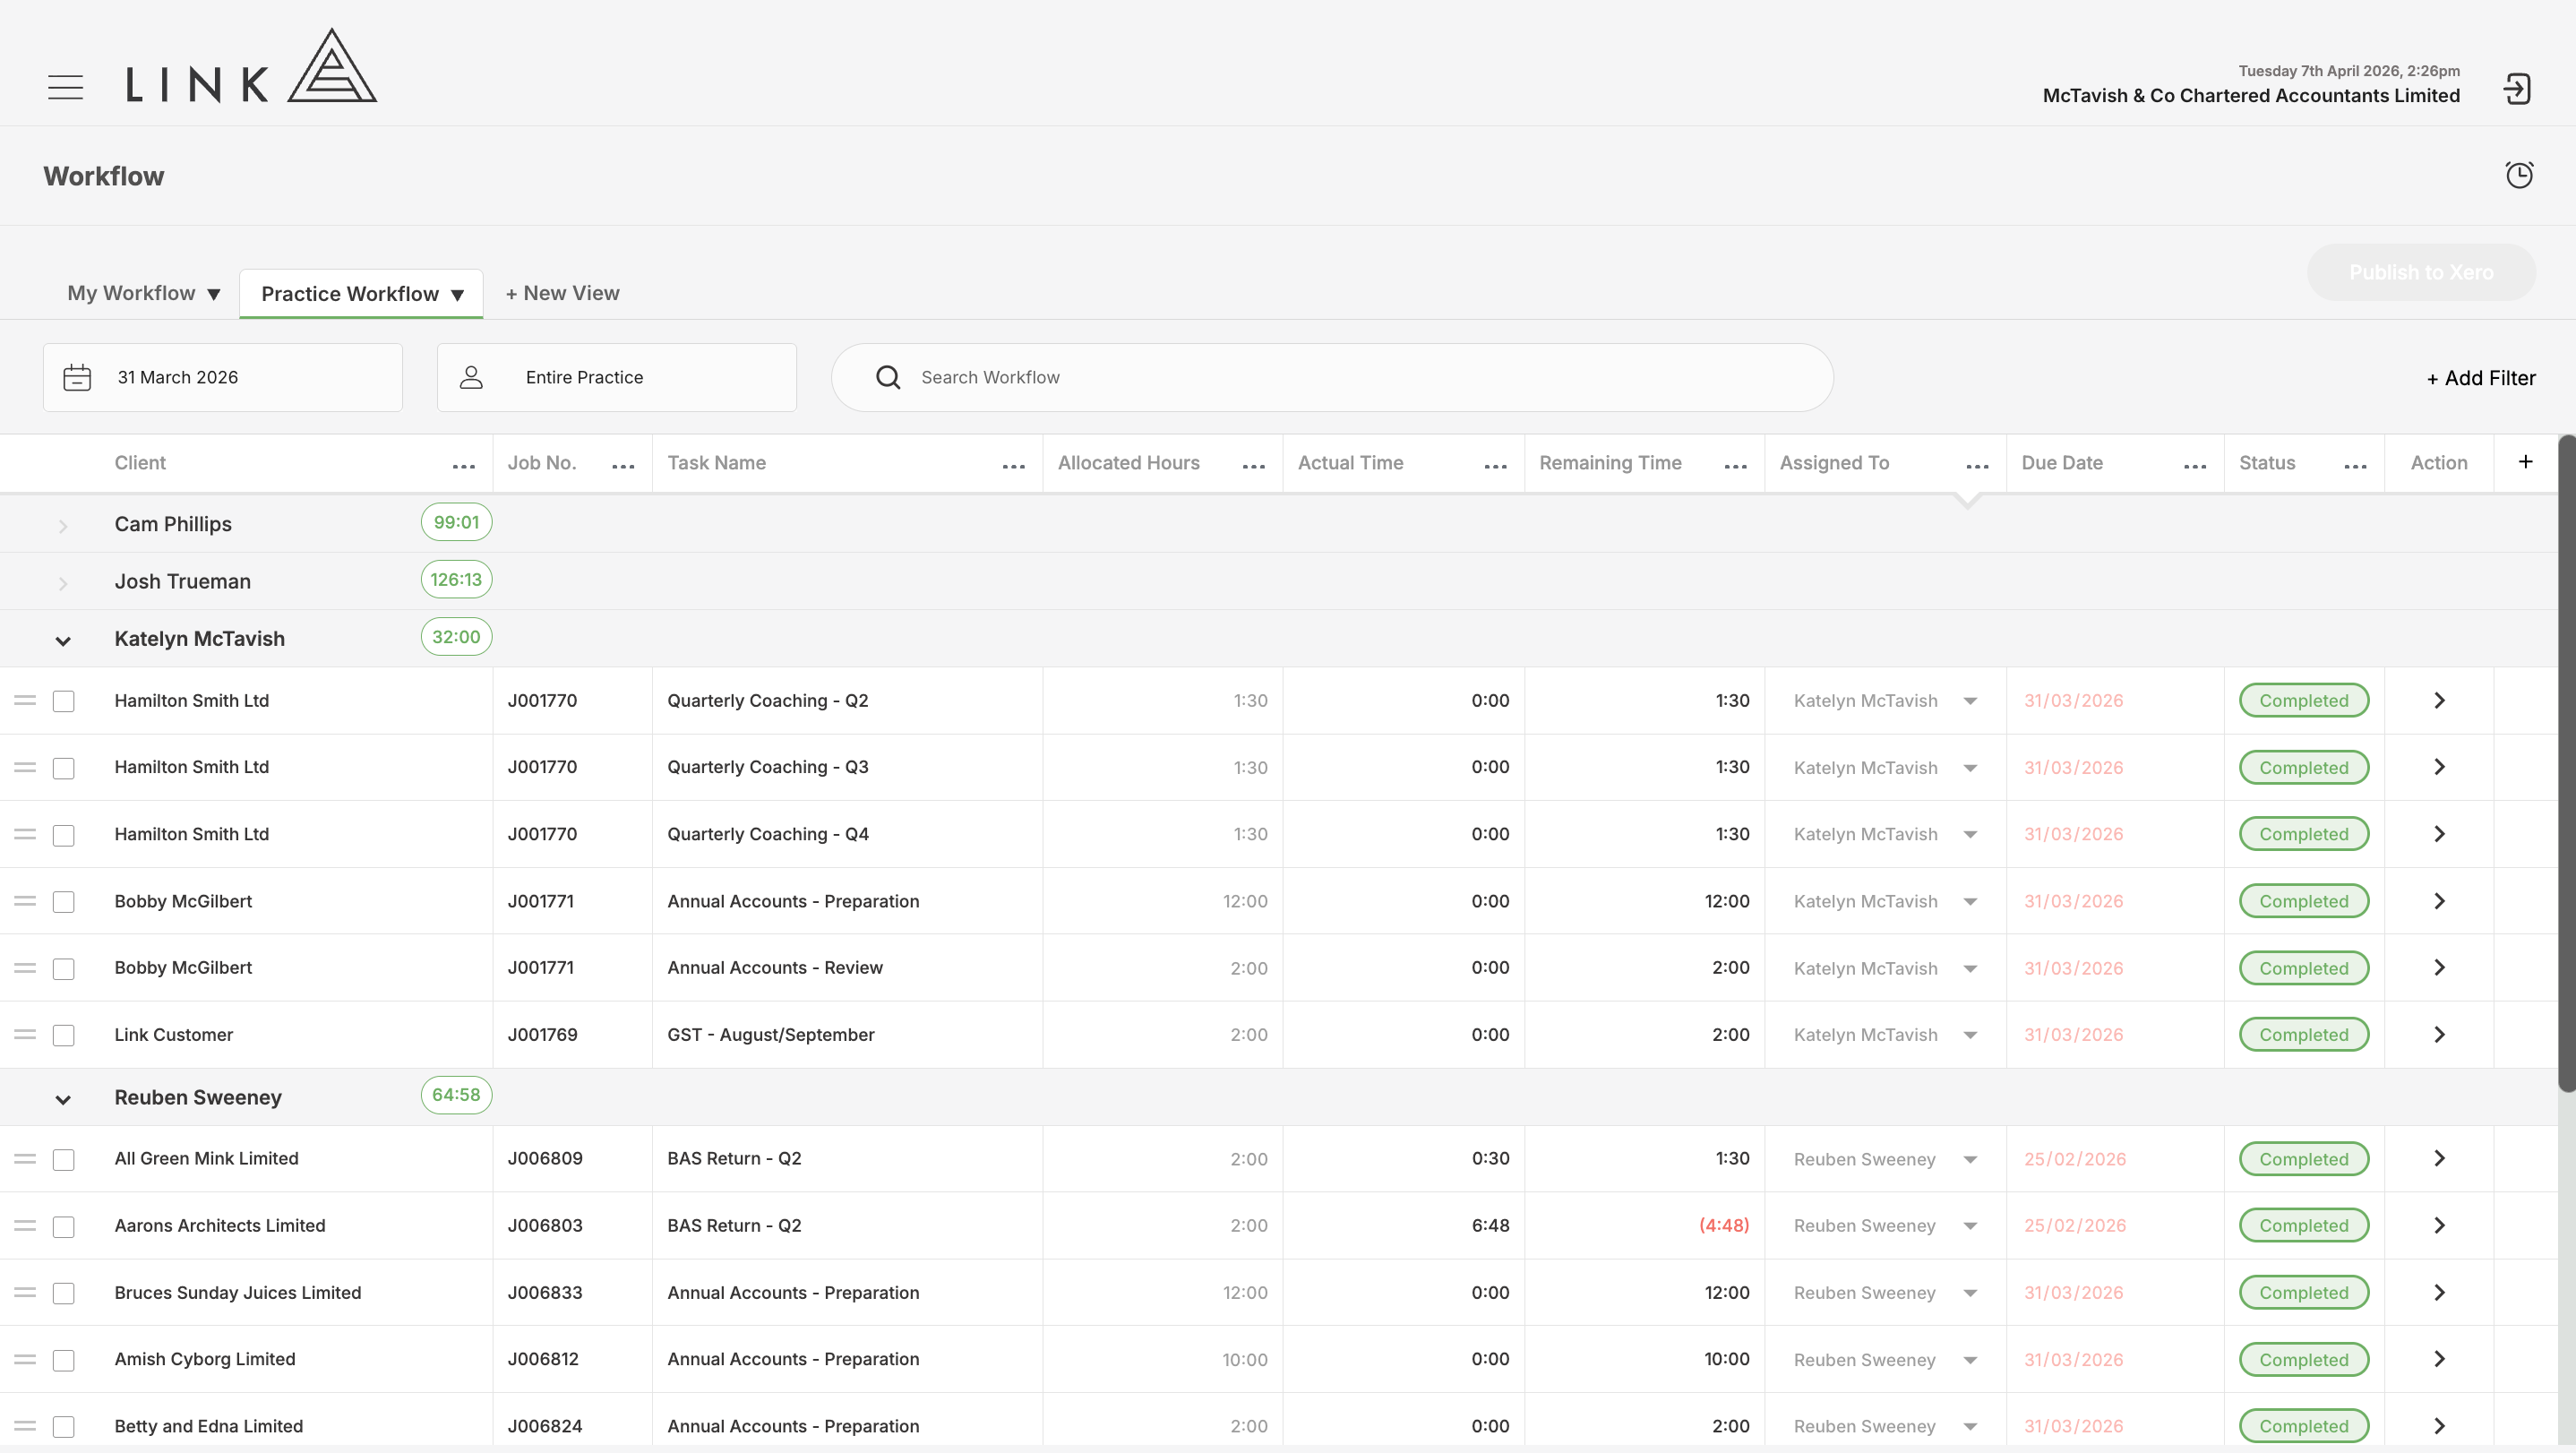This screenshot has height=1453, width=2576.
Task: Create a view with + New View
Action: click(562, 293)
